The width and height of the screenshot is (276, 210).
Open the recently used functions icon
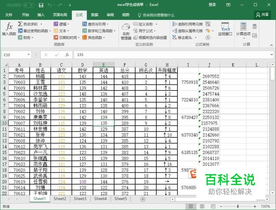(20, 31)
